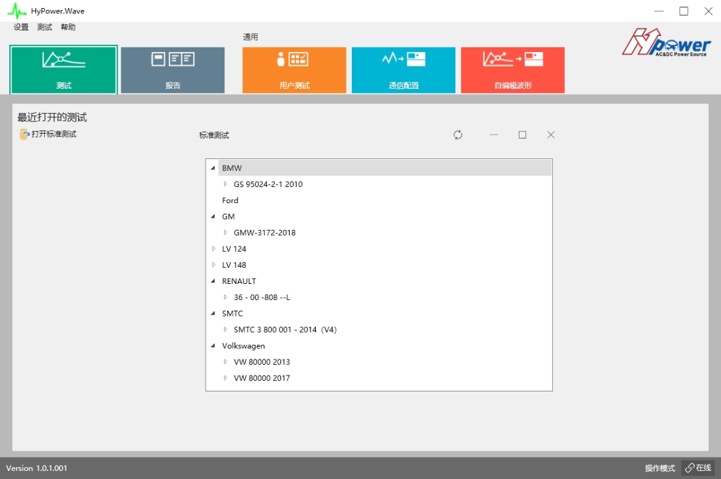
Task: Minimize the HyPower.Wave window
Action: (659, 11)
